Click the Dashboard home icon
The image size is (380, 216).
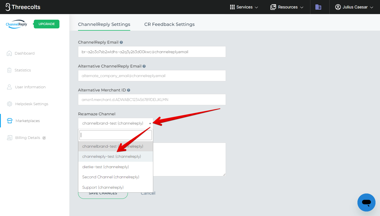[x=9, y=53]
